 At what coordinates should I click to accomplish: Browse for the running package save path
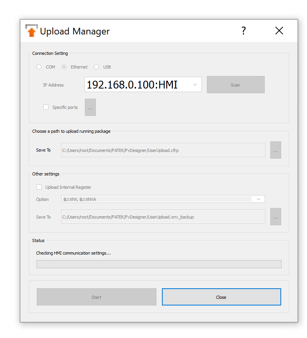[x=275, y=150]
